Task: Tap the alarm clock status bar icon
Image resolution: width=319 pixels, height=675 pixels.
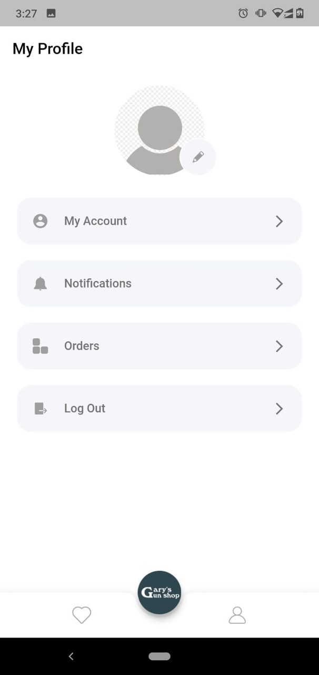Action: point(243,13)
